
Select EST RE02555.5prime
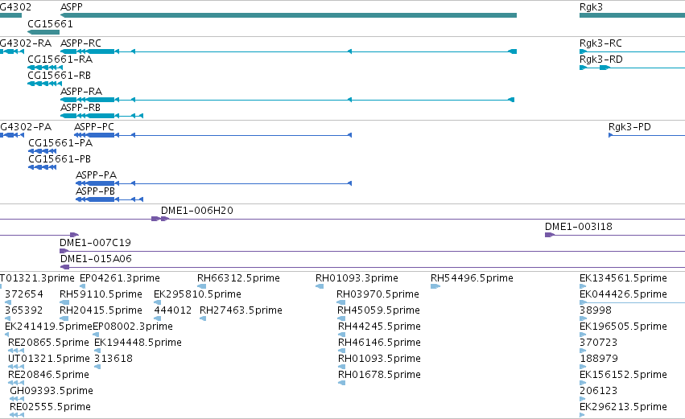[50, 407]
